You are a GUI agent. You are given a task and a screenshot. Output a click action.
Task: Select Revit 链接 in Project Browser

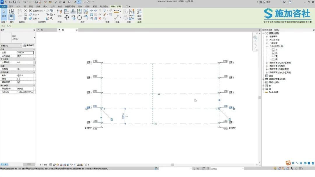(273, 92)
